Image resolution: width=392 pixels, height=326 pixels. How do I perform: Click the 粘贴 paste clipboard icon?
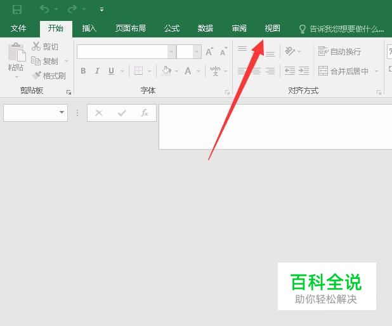pos(16,52)
